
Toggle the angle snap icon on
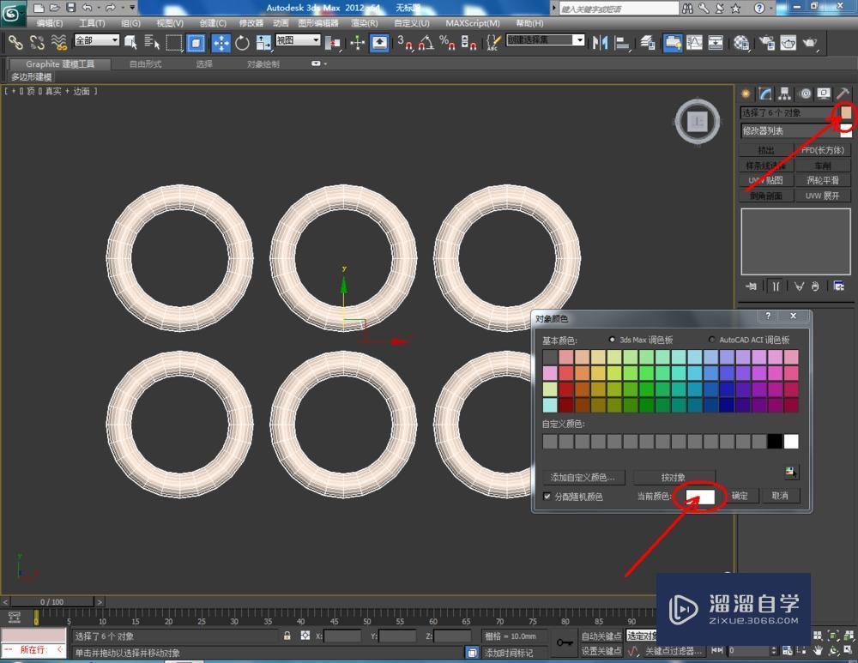click(x=426, y=43)
